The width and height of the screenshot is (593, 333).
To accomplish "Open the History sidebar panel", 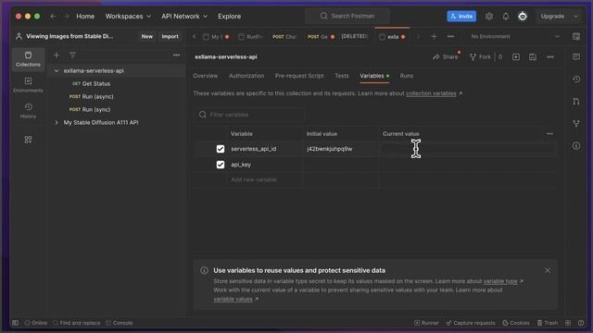I will [28, 111].
